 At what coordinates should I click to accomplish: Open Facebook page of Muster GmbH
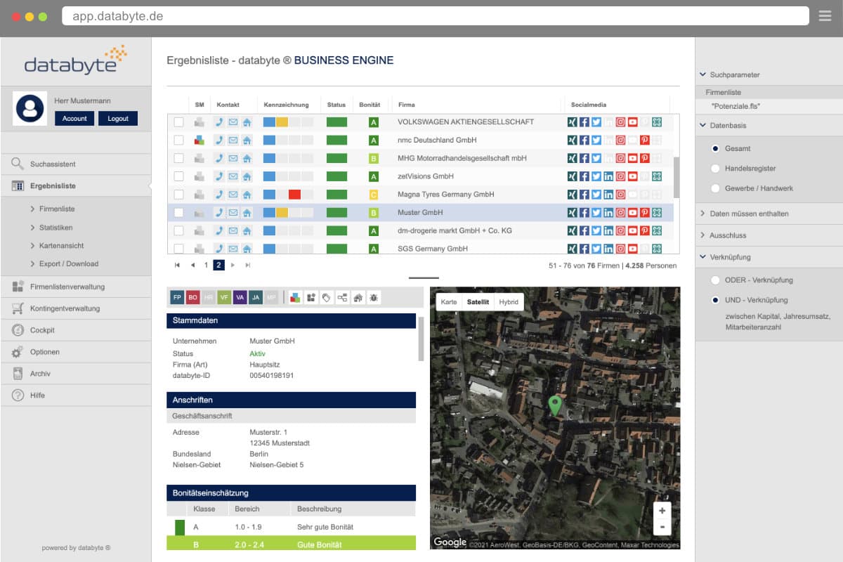click(x=584, y=212)
